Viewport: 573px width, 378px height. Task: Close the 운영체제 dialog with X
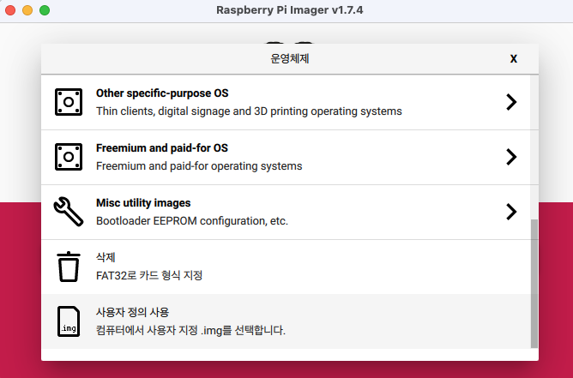(x=514, y=59)
